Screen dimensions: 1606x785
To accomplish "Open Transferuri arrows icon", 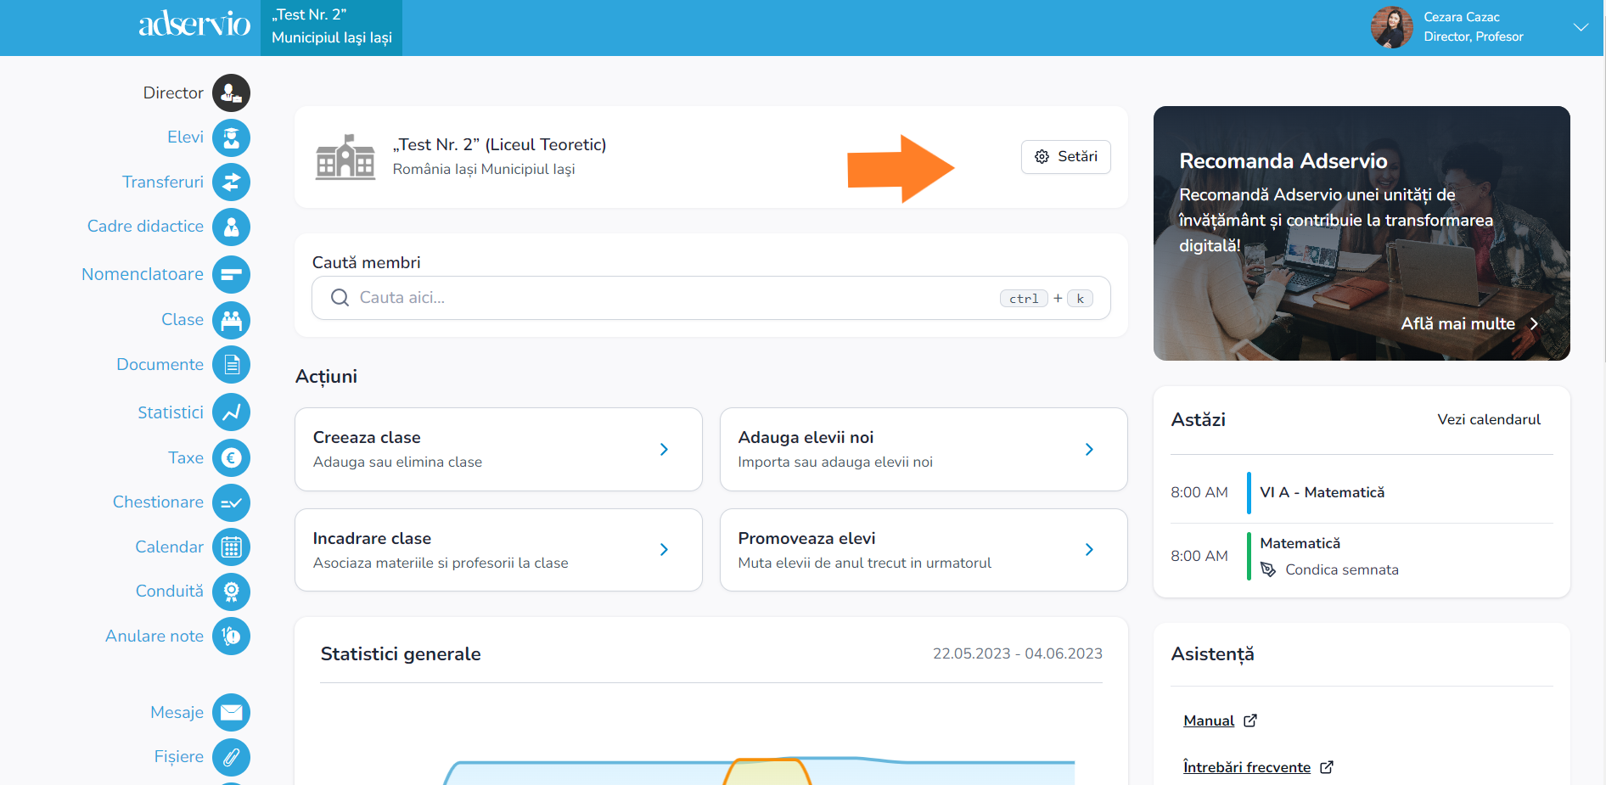I will pos(231,182).
